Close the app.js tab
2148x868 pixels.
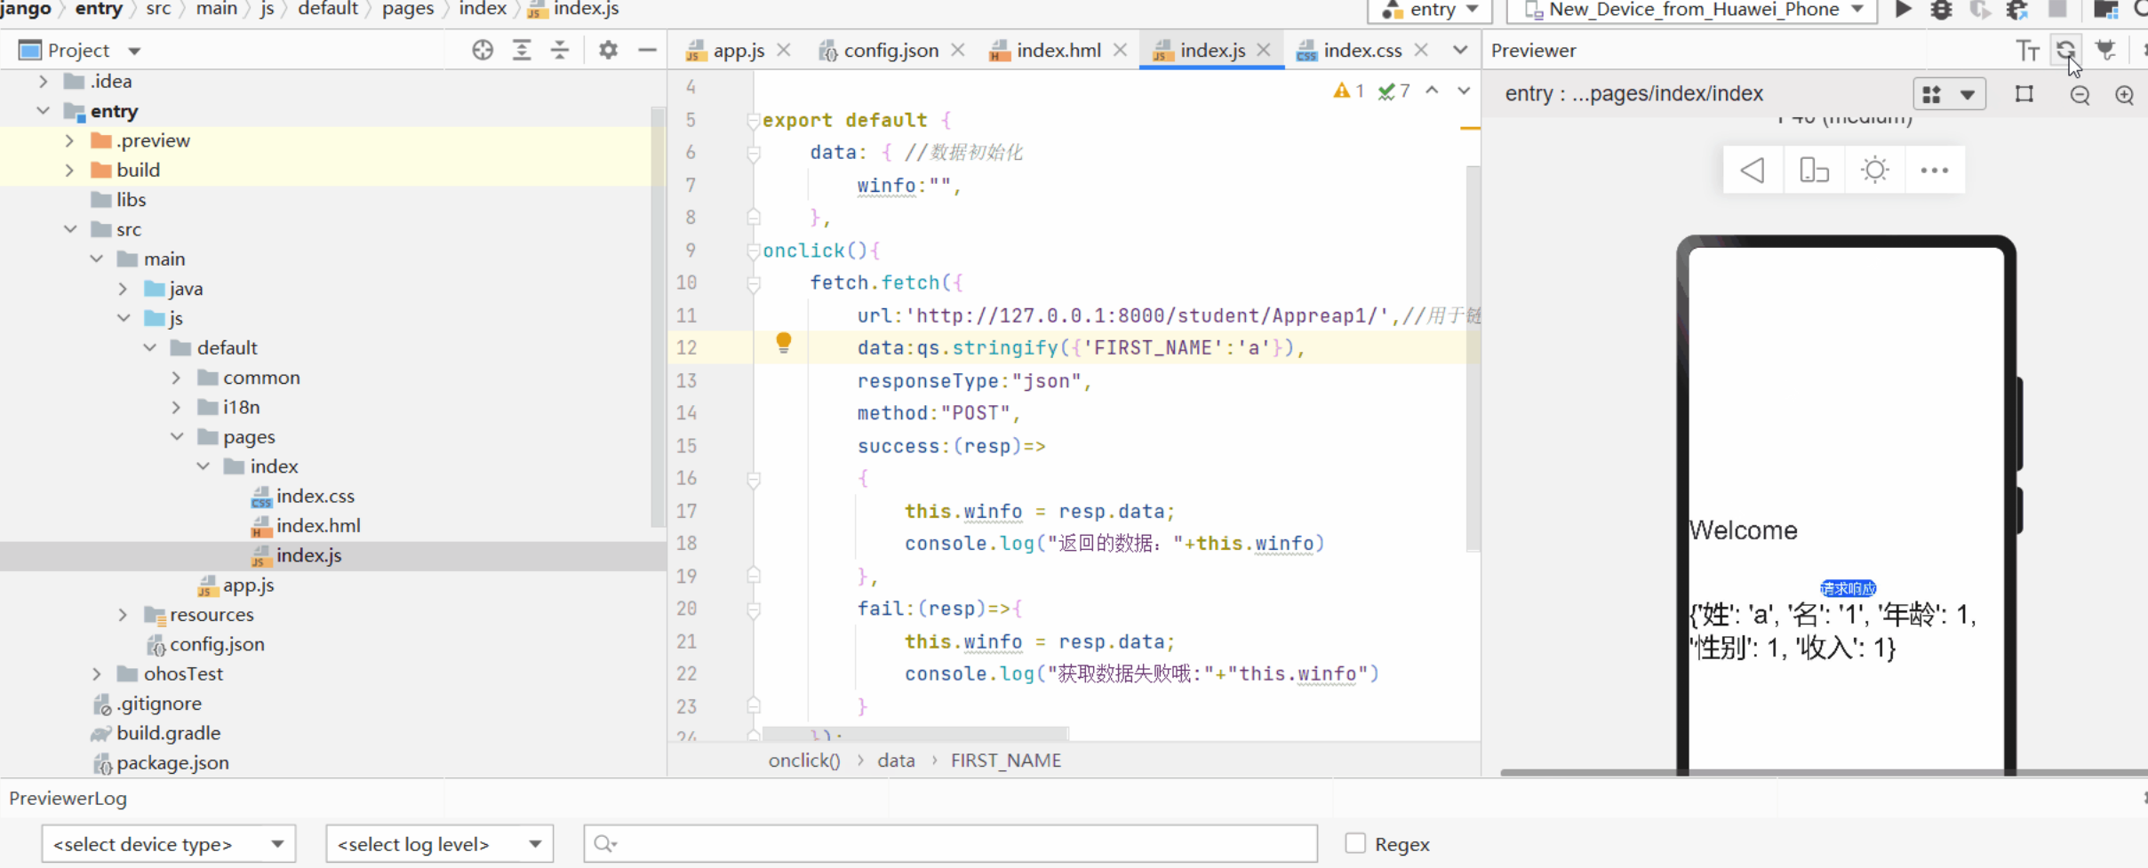coord(783,51)
